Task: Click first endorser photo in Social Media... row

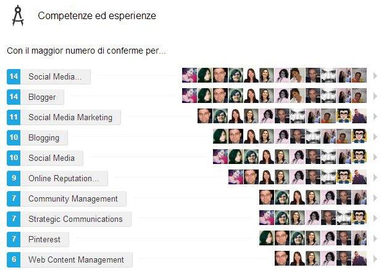Action: click(190, 75)
